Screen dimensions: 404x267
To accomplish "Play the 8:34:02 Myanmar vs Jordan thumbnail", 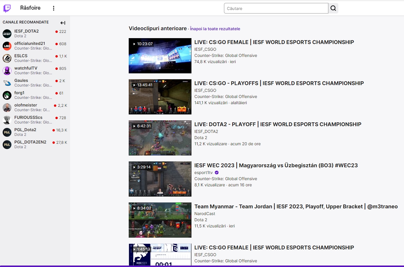I will point(160,220).
